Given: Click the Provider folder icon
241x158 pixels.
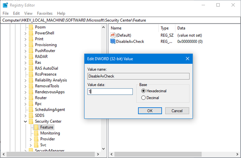Looking at the screenshot, I should pyautogui.click(x=36, y=139).
